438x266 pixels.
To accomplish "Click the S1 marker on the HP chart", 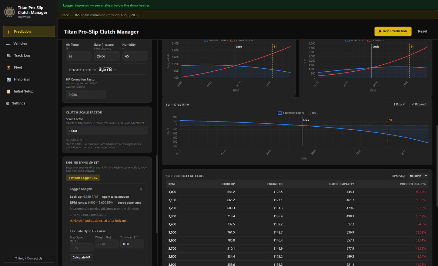I will [412, 47].
